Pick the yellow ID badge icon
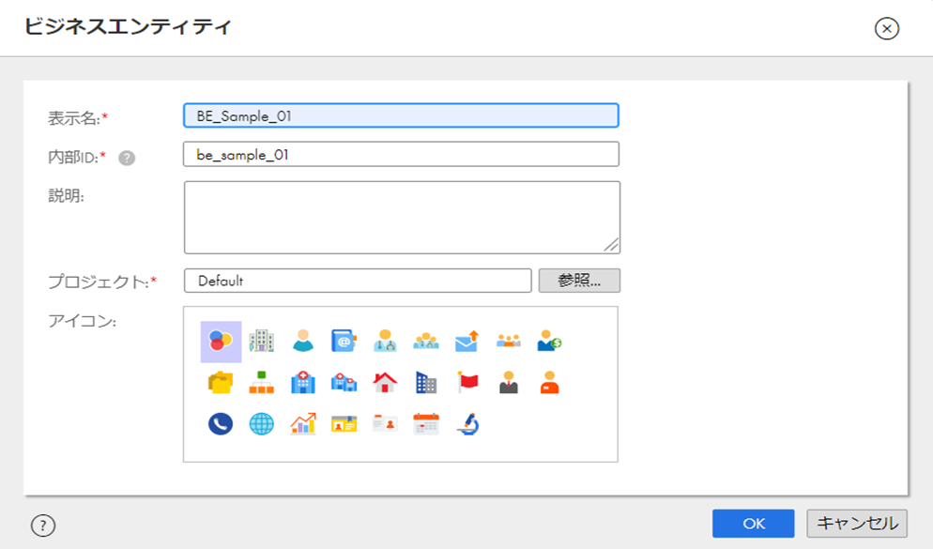 pos(344,424)
